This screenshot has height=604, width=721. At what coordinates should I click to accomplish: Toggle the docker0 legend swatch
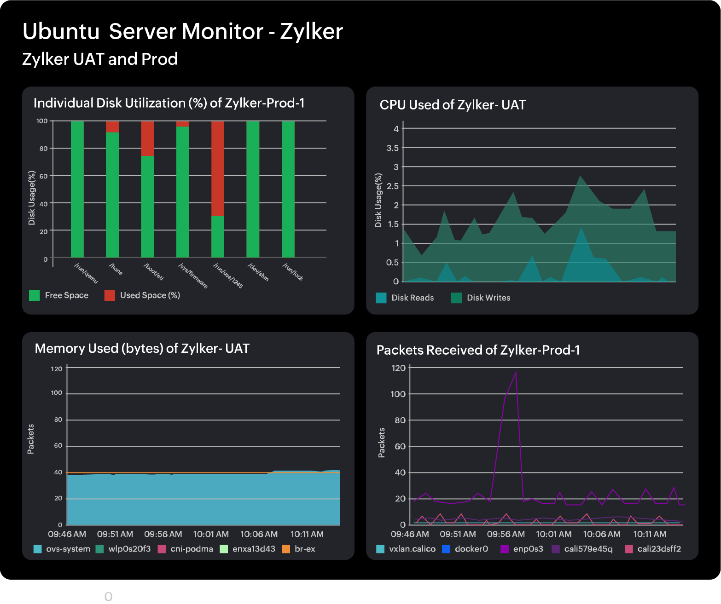coord(446,549)
